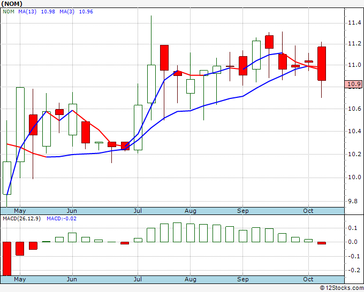Click the May marker on price timeline

[x=20, y=211]
